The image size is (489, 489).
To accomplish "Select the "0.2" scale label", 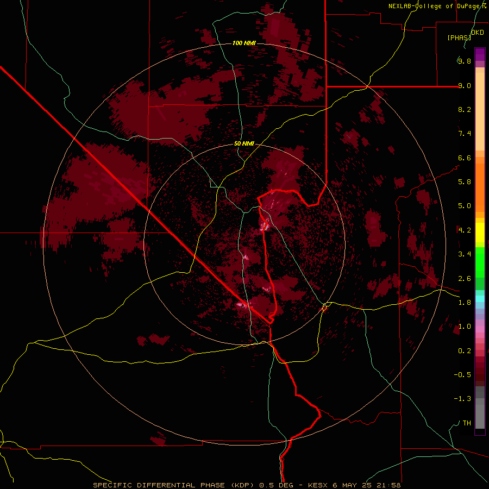I will 465,351.
